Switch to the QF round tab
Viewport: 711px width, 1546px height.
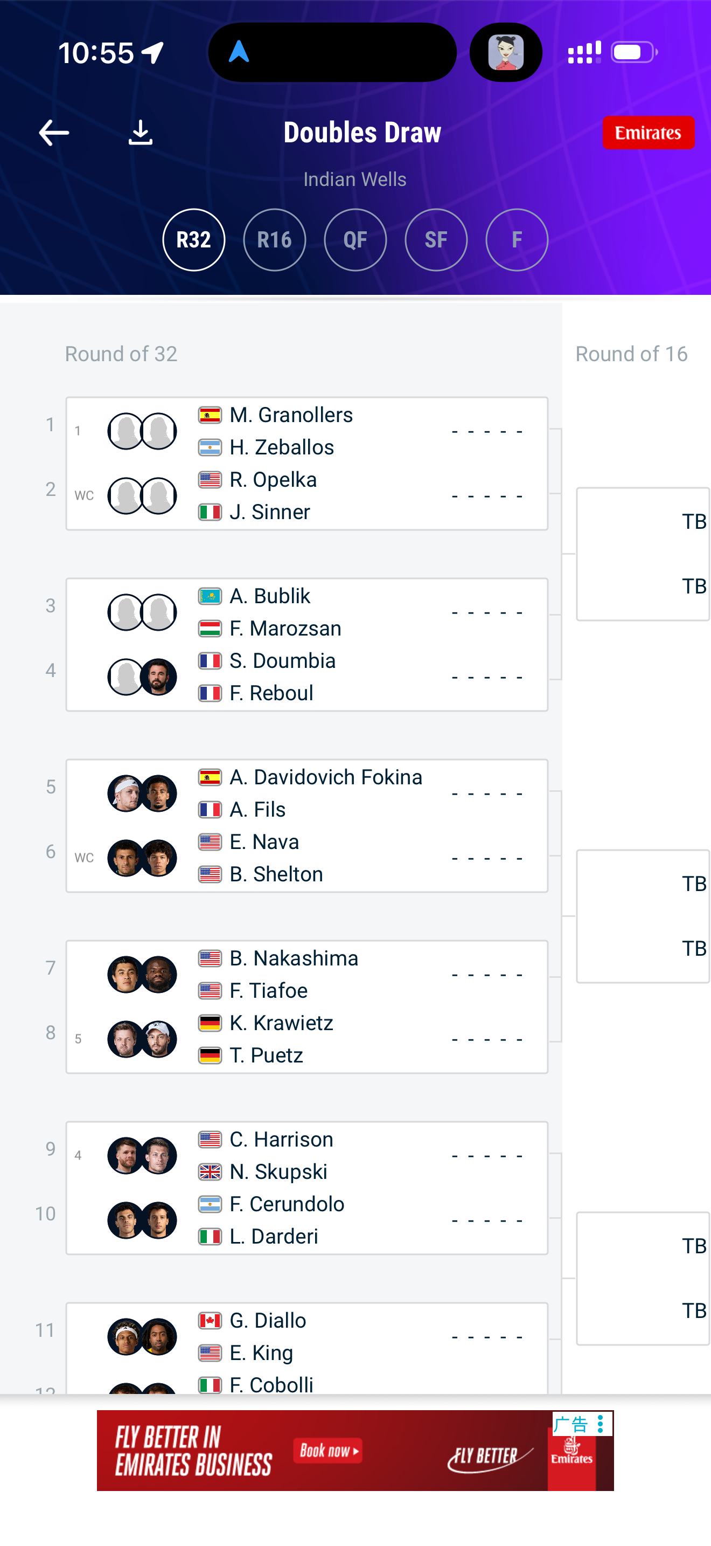coord(356,240)
